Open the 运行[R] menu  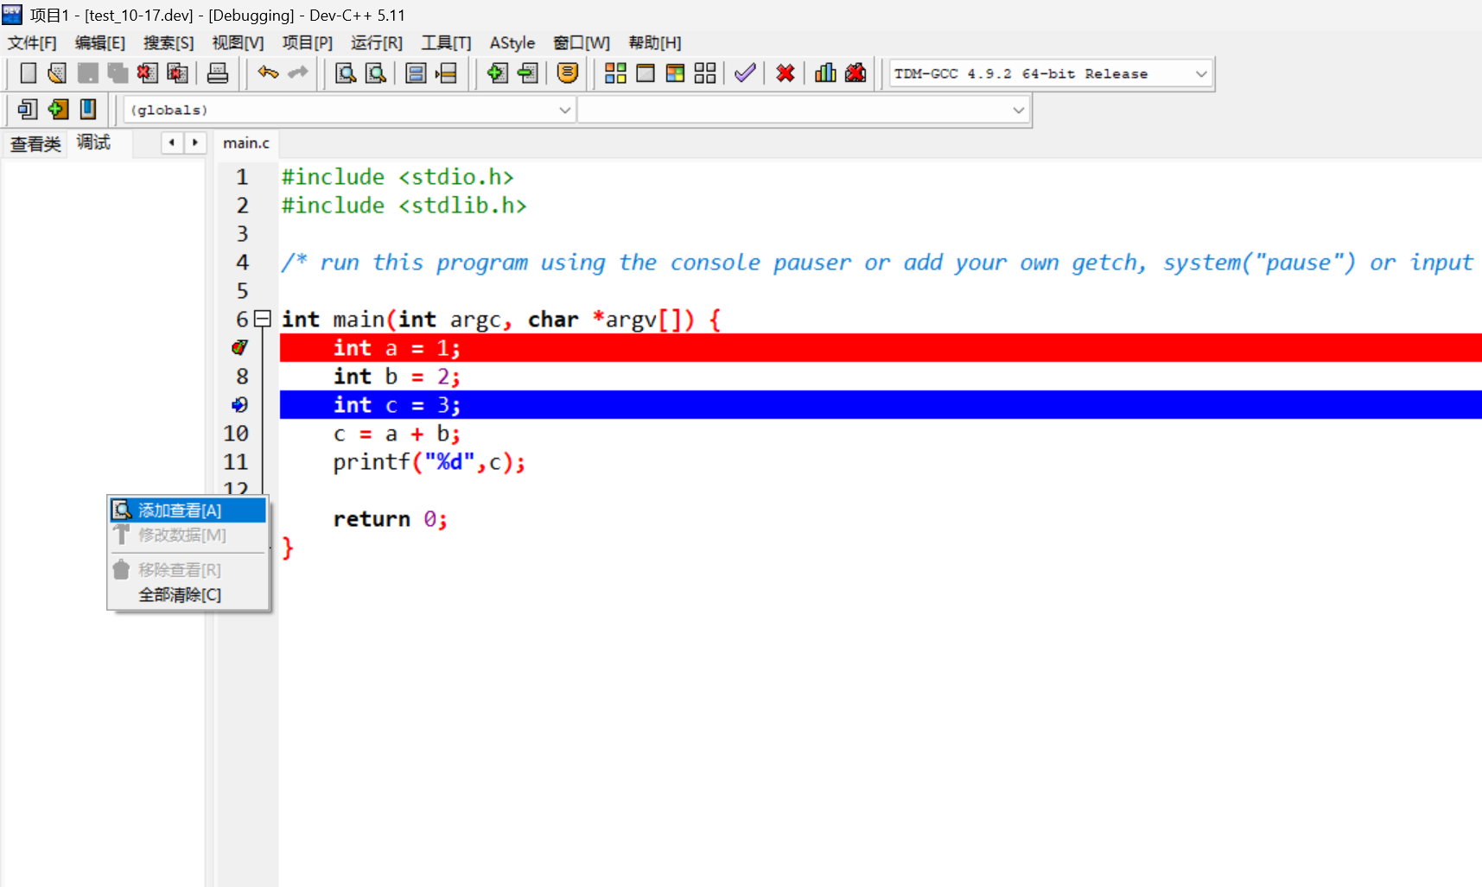pos(377,43)
